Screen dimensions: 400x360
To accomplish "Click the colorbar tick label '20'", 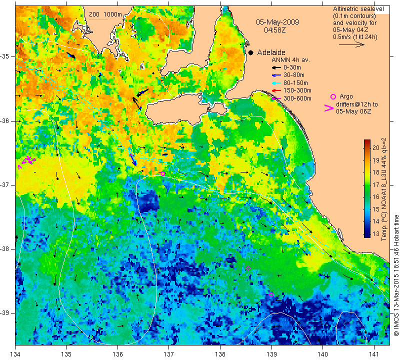I will pyautogui.click(x=376, y=148).
